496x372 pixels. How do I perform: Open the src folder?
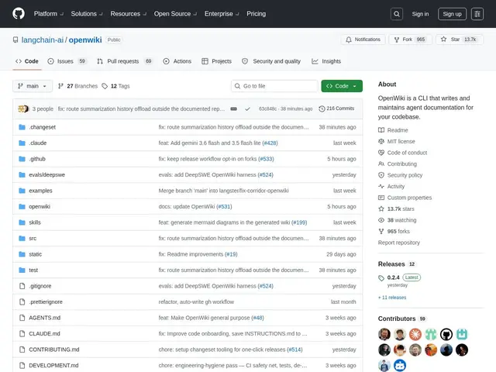33,238
